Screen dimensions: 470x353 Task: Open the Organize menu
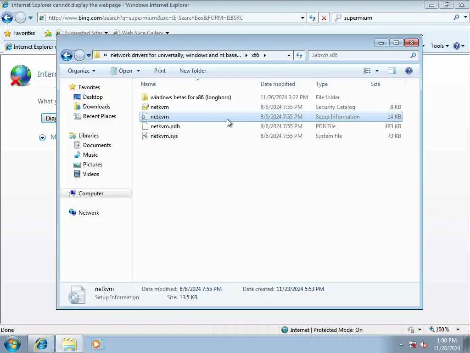(x=82, y=71)
